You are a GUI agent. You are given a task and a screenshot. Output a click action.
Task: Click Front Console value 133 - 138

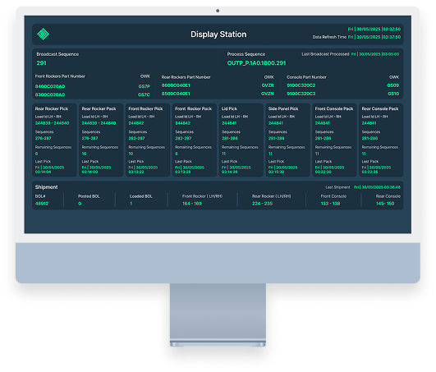click(x=330, y=204)
